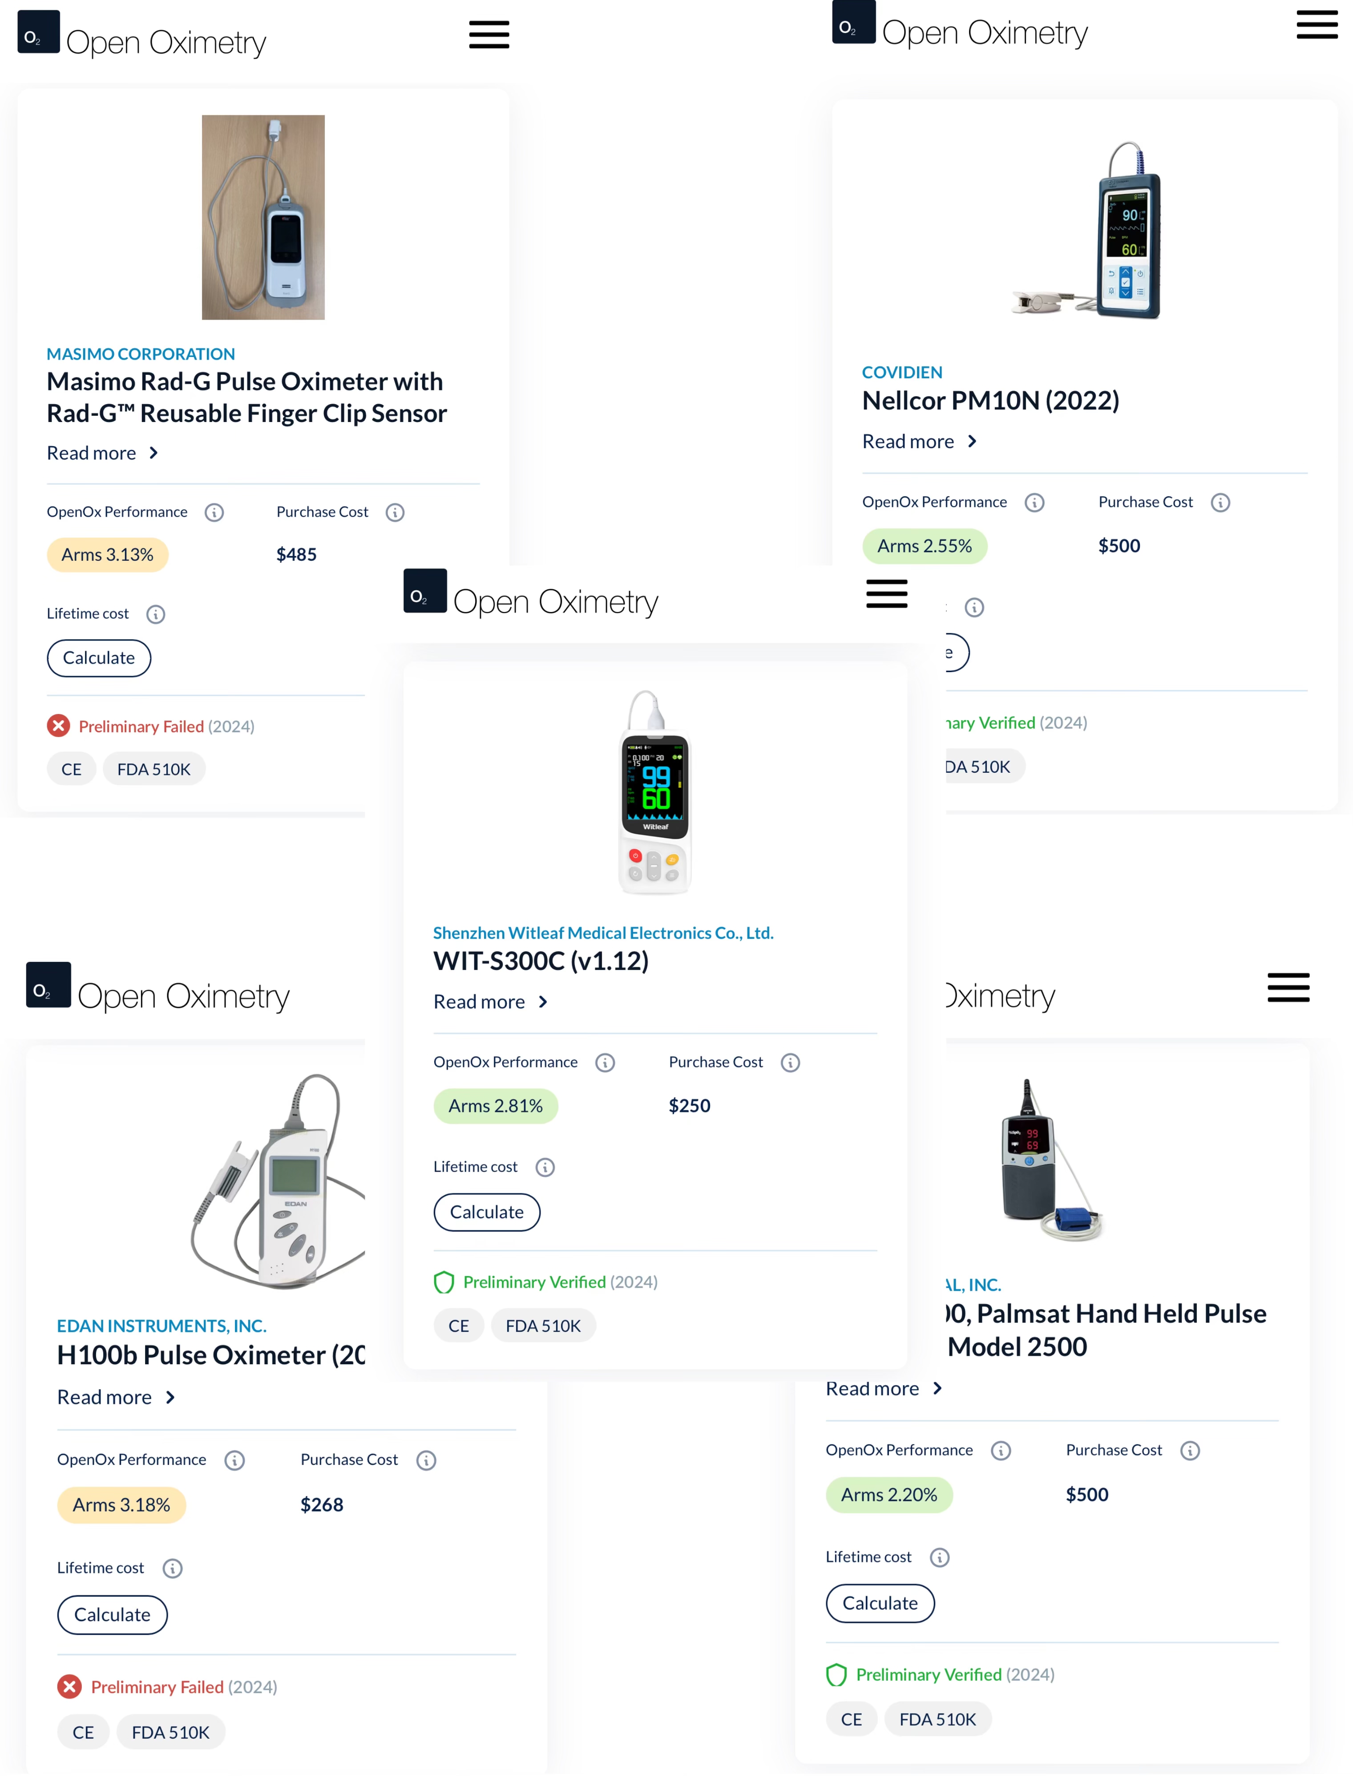The width and height of the screenshot is (1353, 1776).
Task: Click info icon beside Palmsat Lifetime cost
Action: tap(939, 1557)
